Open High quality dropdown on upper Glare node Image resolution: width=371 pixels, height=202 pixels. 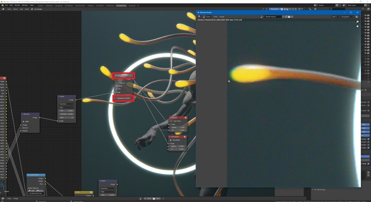pyautogui.click(x=66, y=107)
